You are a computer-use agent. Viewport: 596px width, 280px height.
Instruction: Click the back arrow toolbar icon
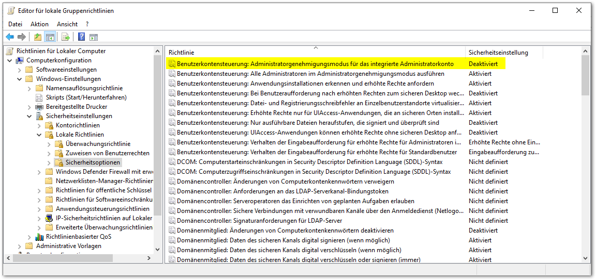[10, 37]
